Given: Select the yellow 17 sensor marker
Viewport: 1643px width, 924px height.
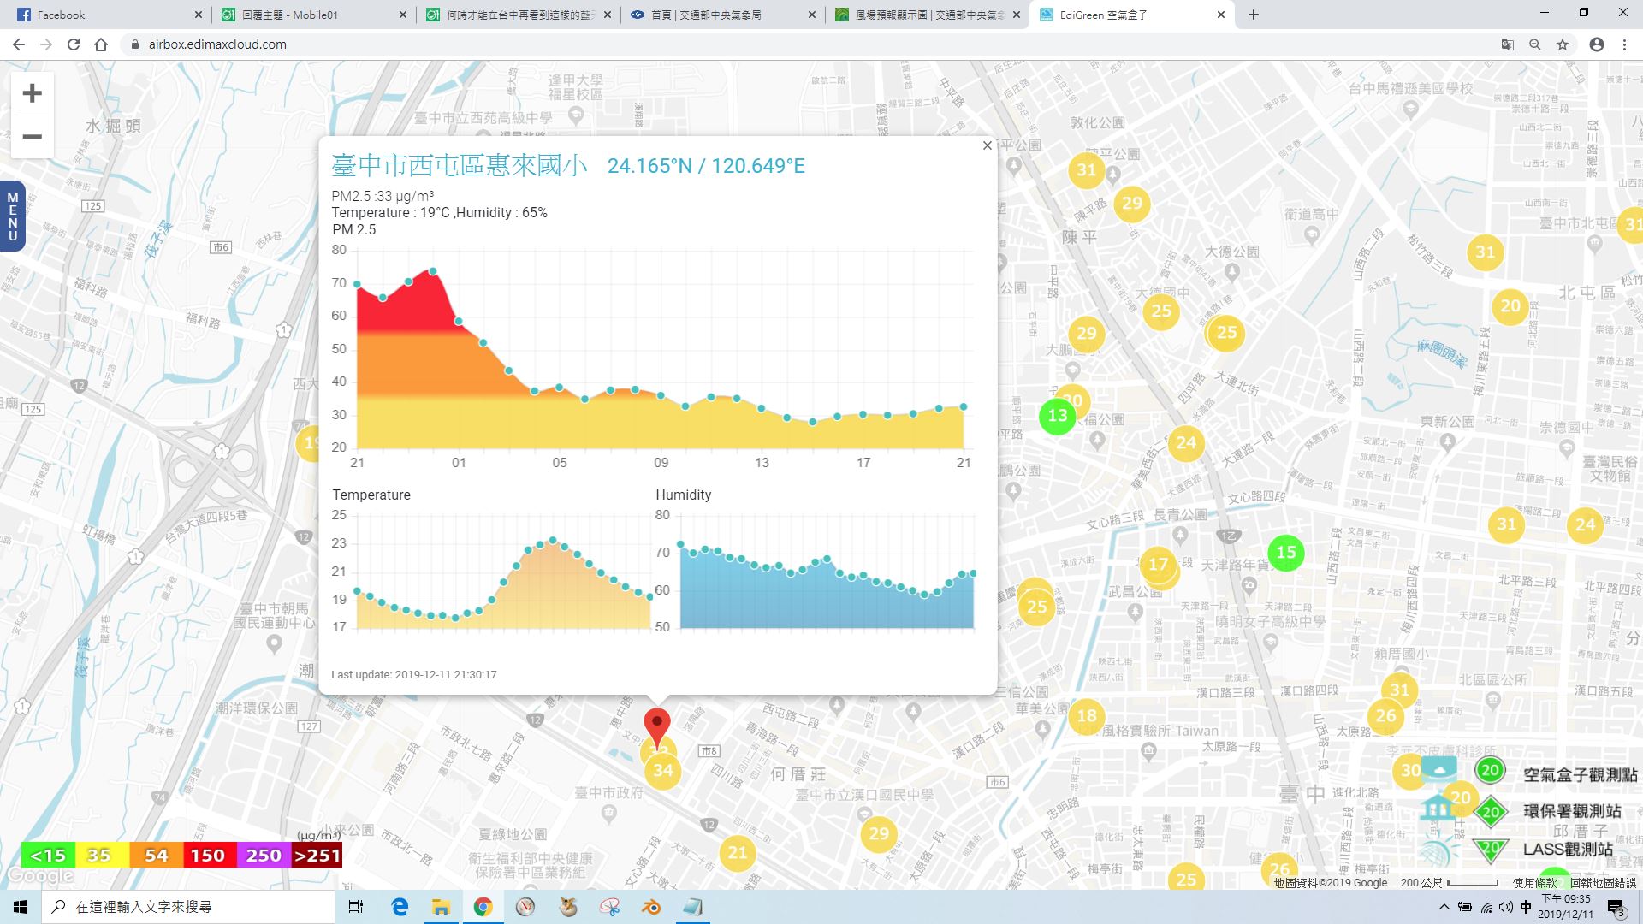Looking at the screenshot, I should point(1158,565).
